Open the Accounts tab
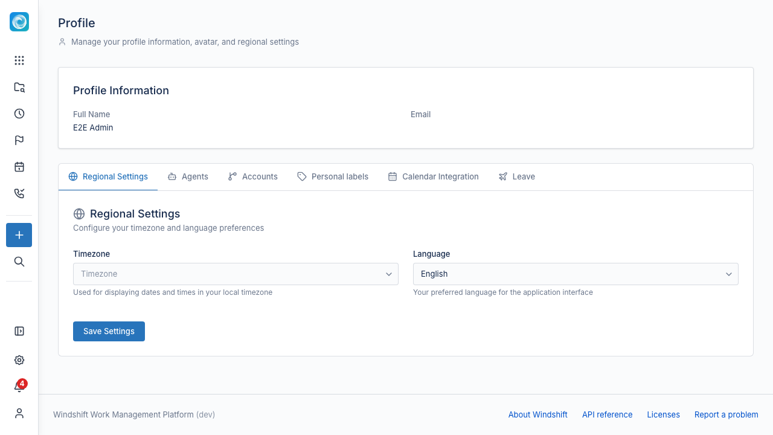The image size is (773, 435). (253, 177)
